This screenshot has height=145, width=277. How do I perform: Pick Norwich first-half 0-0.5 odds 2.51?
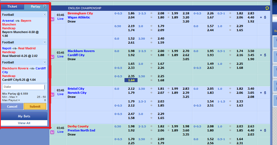click(x=210, y=105)
